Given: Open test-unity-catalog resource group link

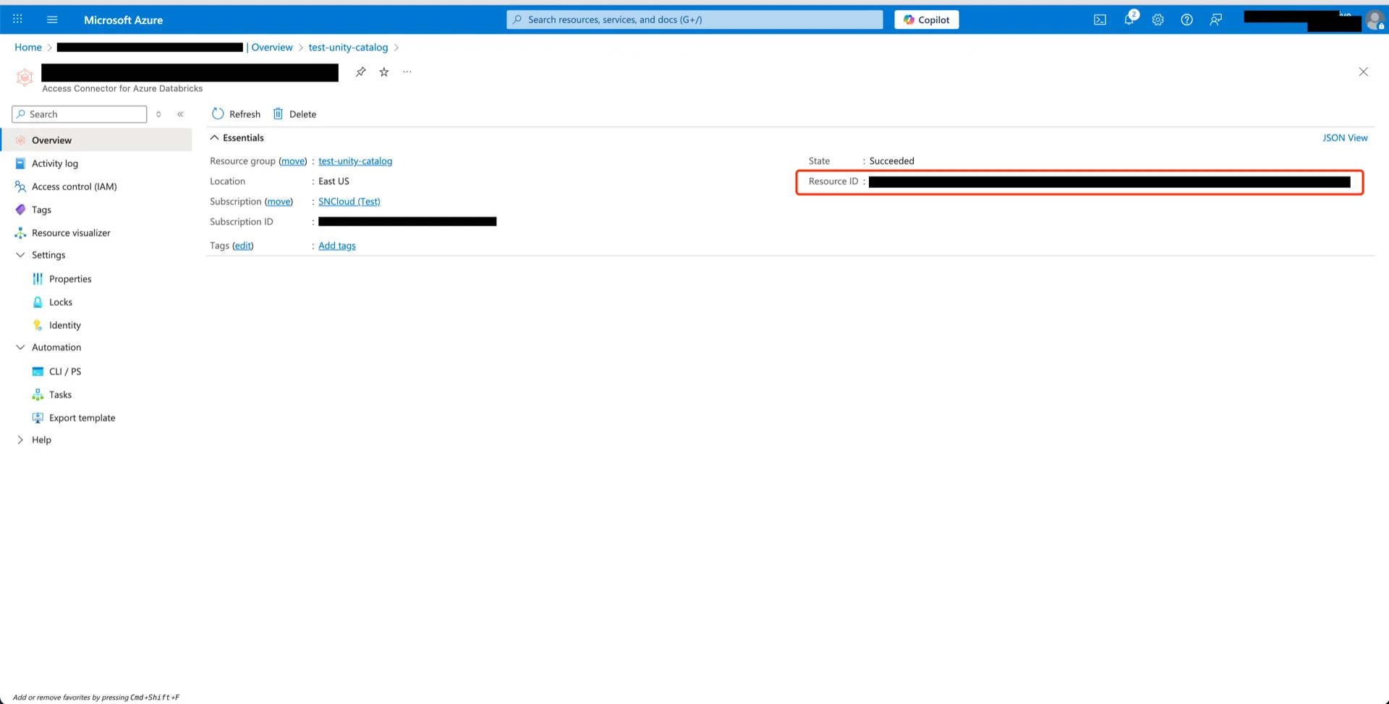Looking at the screenshot, I should coord(355,161).
